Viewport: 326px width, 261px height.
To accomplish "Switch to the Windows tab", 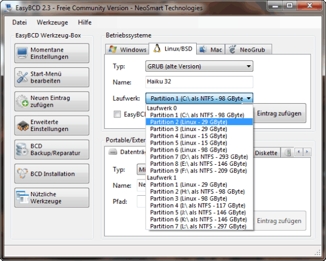I will coord(128,49).
